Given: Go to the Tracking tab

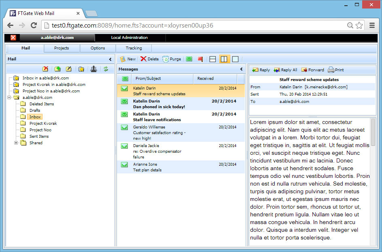Looking at the screenshot, I should [134, 48].
